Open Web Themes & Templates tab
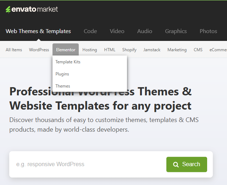 coord(38,31)
